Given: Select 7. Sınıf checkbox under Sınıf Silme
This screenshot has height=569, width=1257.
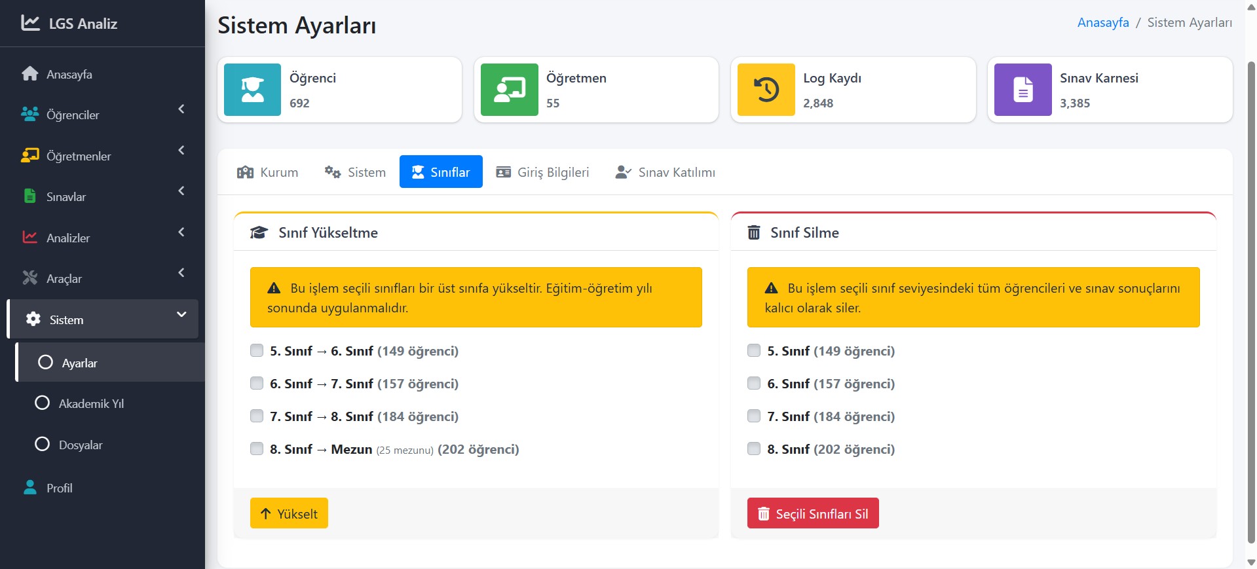Looking at the screenshot, I should point(754,416).
